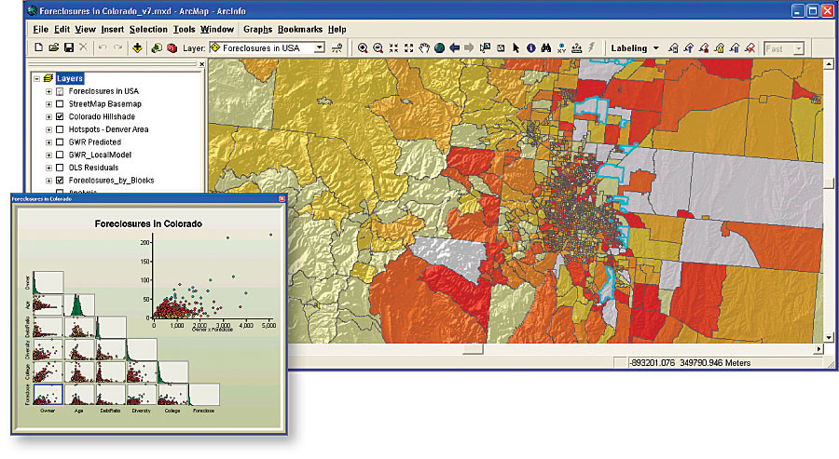839x459 pixels.
Task: Select the Pan hand tool
Action: pos(424,48)
